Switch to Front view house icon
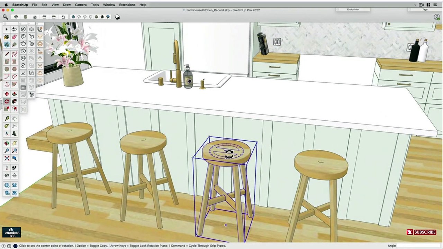Screen dimensions: 443x249 coord(35,17)
